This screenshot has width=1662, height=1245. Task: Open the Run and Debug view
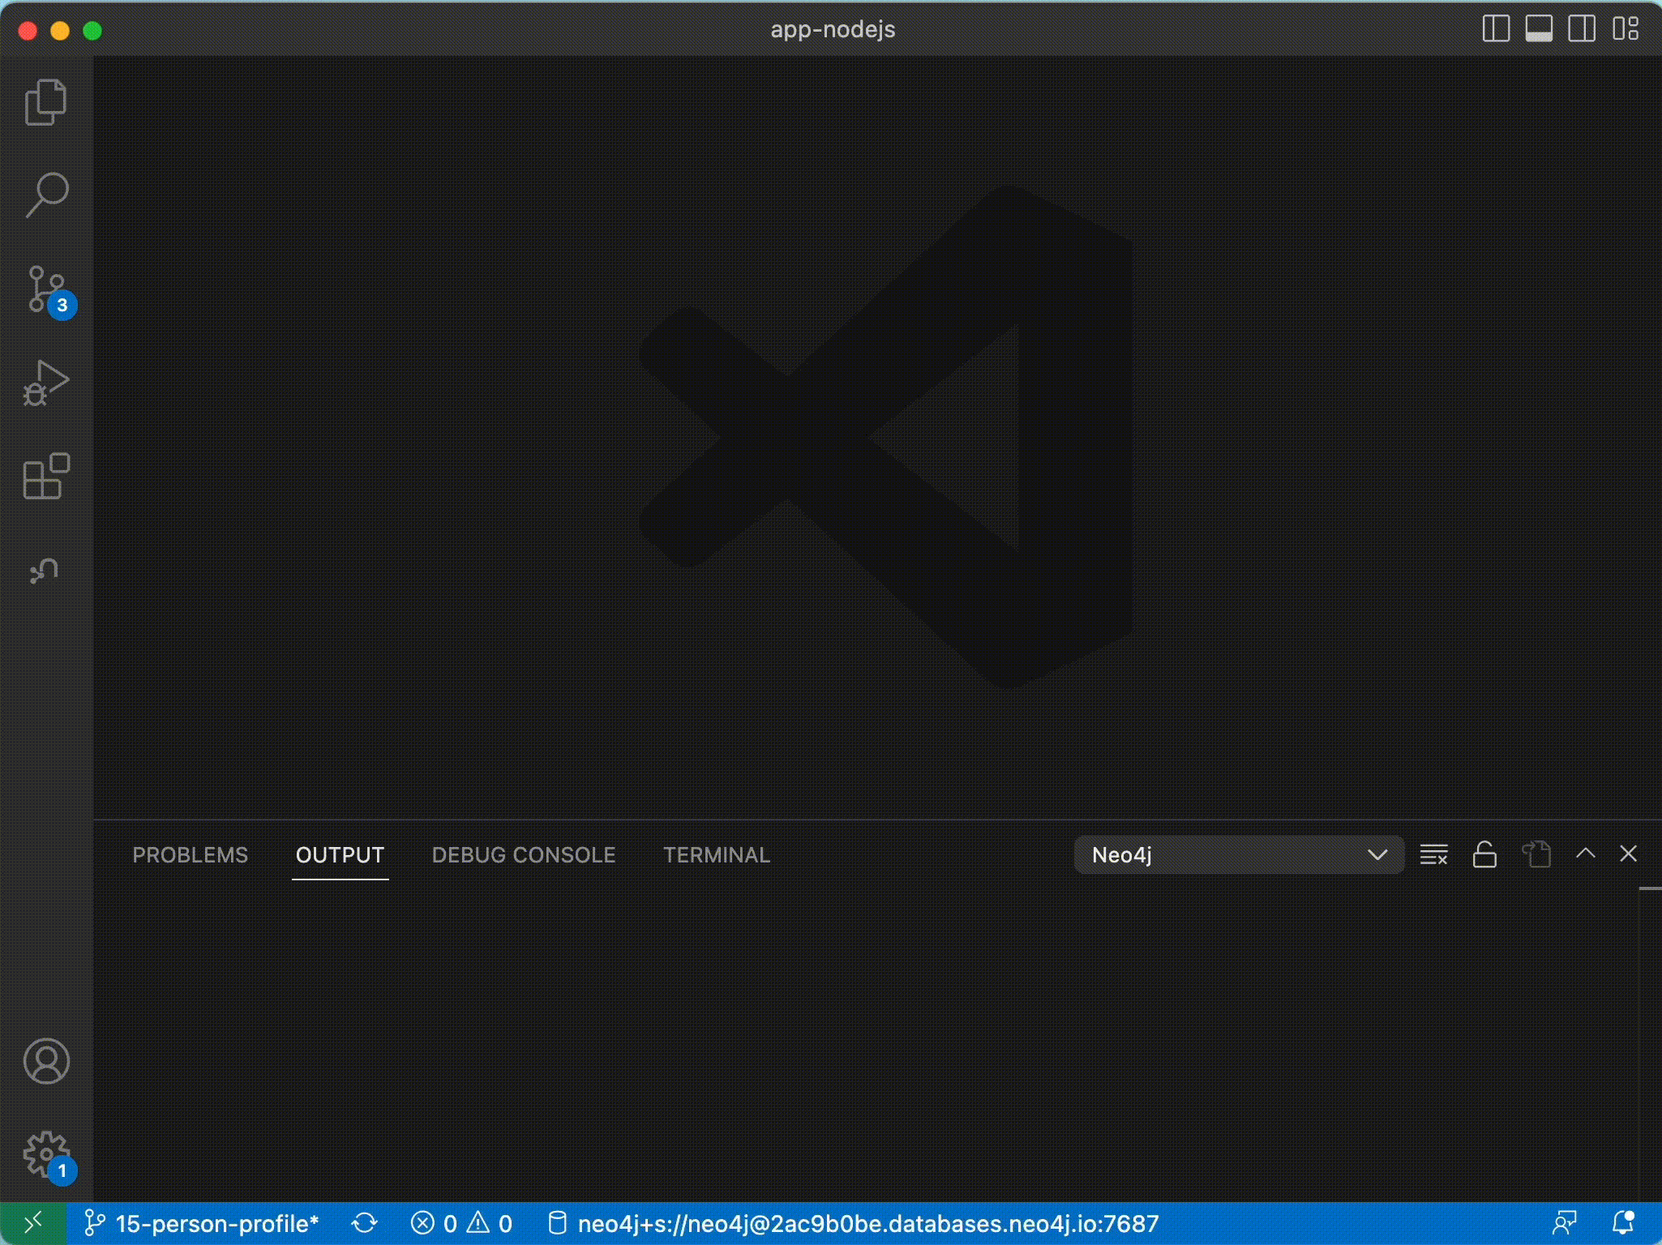(46, 383)
